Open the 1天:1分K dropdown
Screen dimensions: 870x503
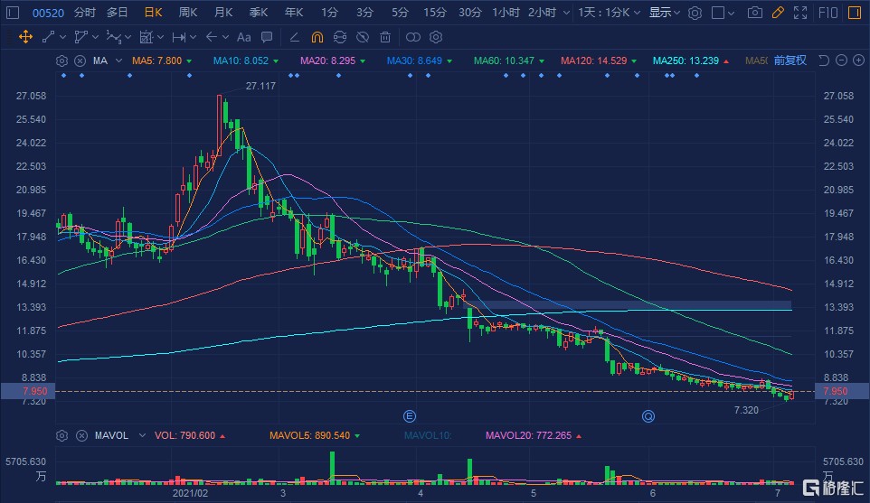[610, 13]
